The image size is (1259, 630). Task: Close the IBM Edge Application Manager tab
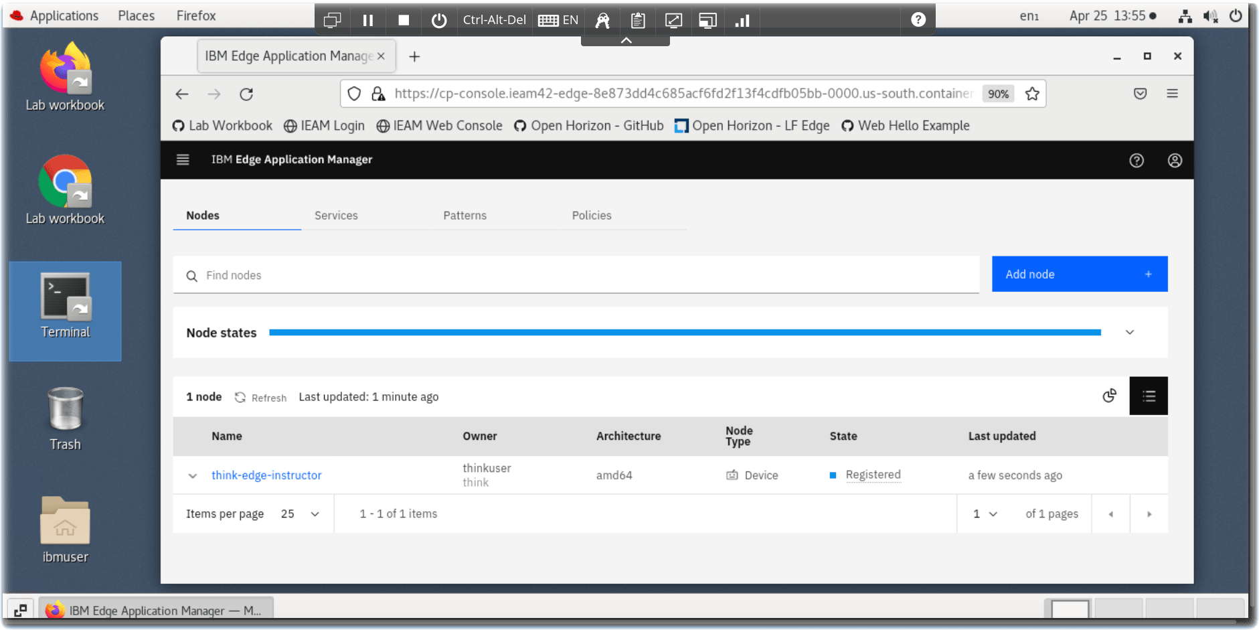coord(381,56)
